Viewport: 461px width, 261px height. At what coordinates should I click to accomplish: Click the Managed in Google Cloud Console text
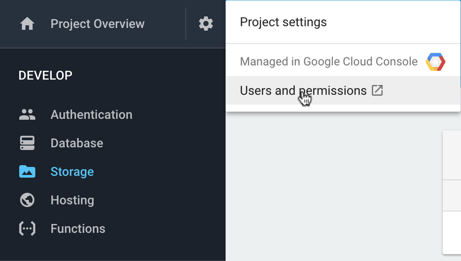click(329, 62)
